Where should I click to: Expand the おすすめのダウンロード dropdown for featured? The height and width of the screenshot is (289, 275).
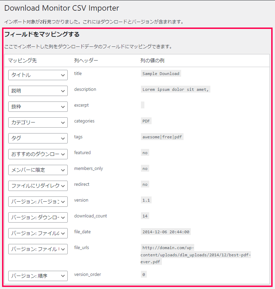[x=38, y=154]
